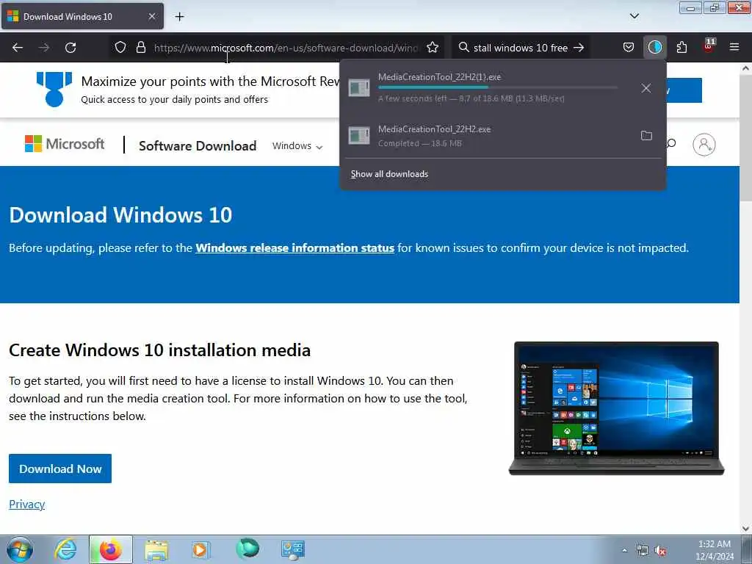Screen dimensions: 752x564
Task: Launch Internet Explorer from taskbar
Action: point(65,549)
